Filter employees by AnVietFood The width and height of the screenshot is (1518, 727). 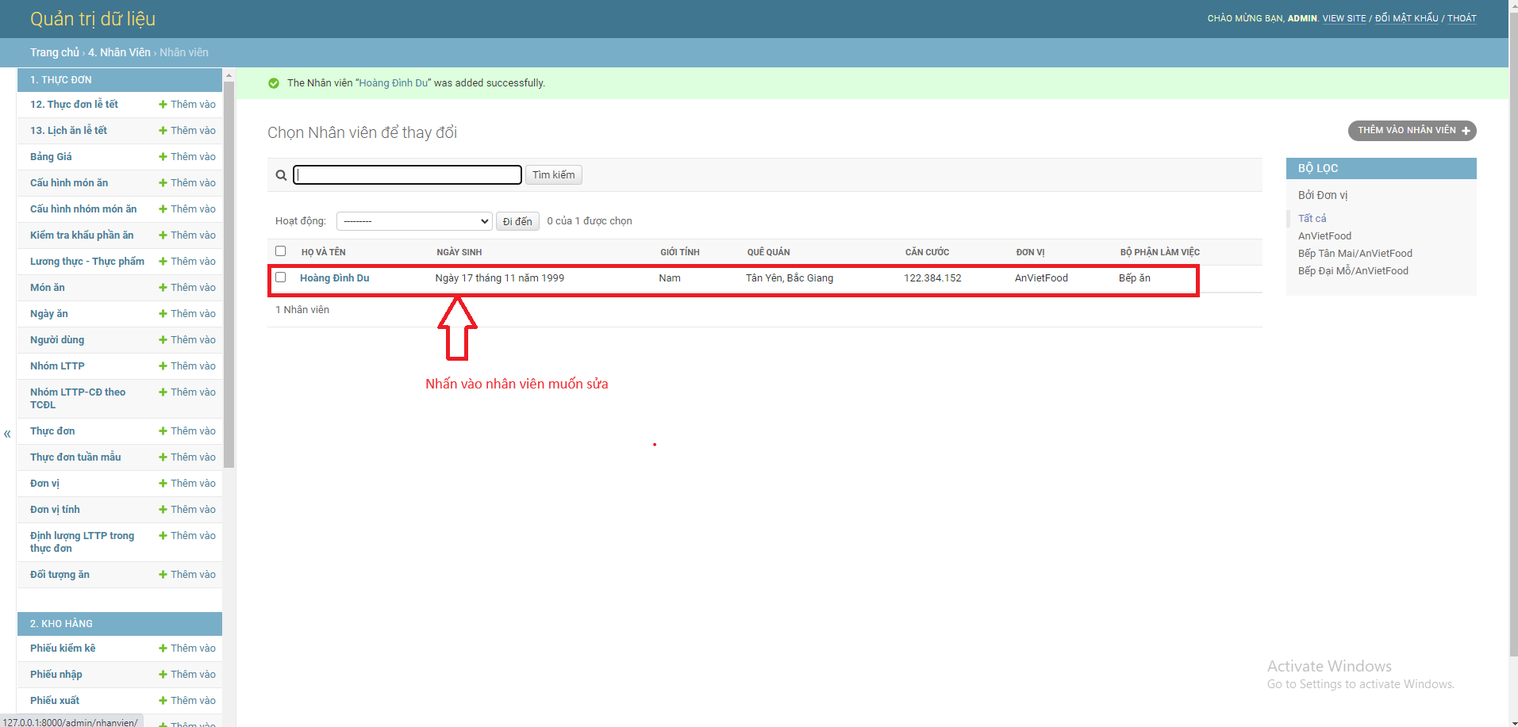pyautogui.click(x=1324, y=235)
